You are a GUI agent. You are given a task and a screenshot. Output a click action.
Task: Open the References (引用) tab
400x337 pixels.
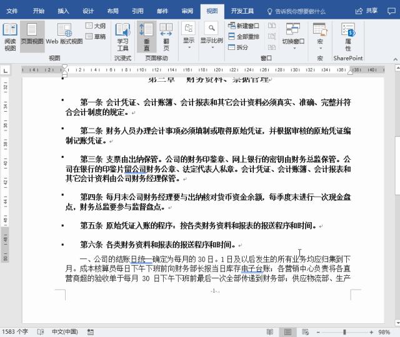(x=137, y=11)
